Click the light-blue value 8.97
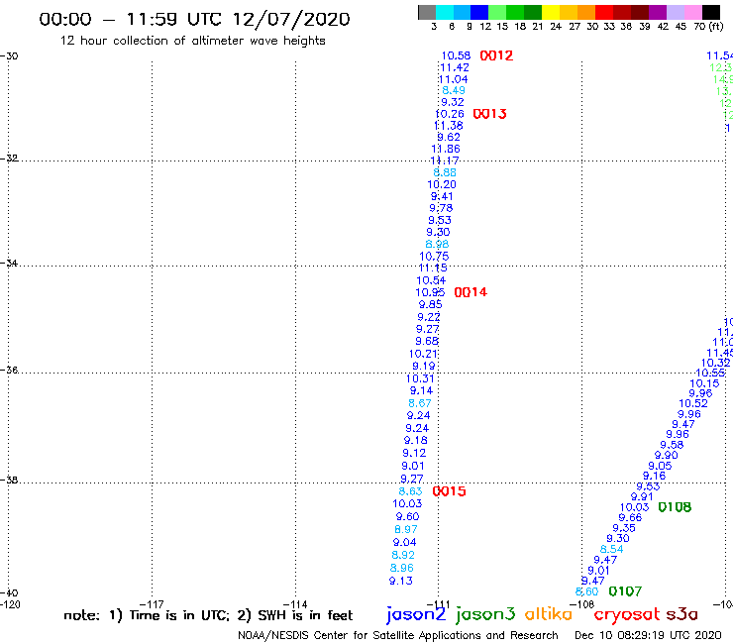The image size is (733, 644). click(x=406, y=529)
